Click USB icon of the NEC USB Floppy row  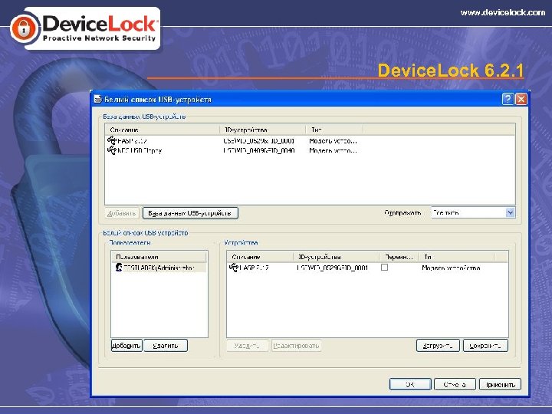tap(112, 150)
